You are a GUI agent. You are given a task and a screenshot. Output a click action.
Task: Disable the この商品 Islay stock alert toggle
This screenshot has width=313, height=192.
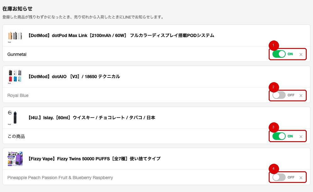coord(279,136)
